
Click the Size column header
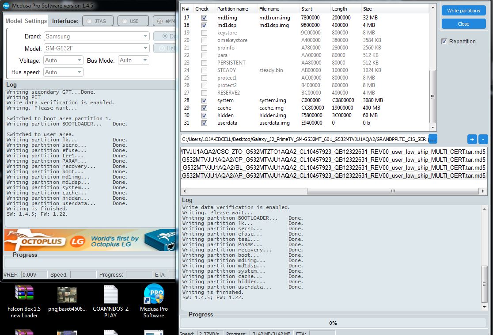click(x=368, y=9)
